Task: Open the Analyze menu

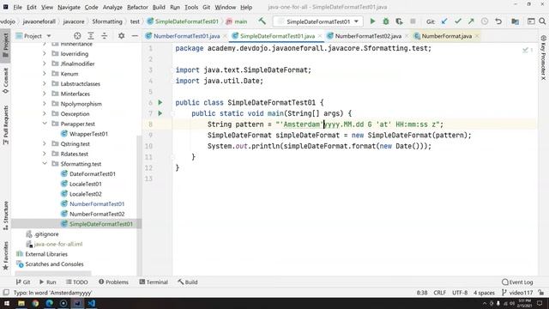Action: point(112,7)
